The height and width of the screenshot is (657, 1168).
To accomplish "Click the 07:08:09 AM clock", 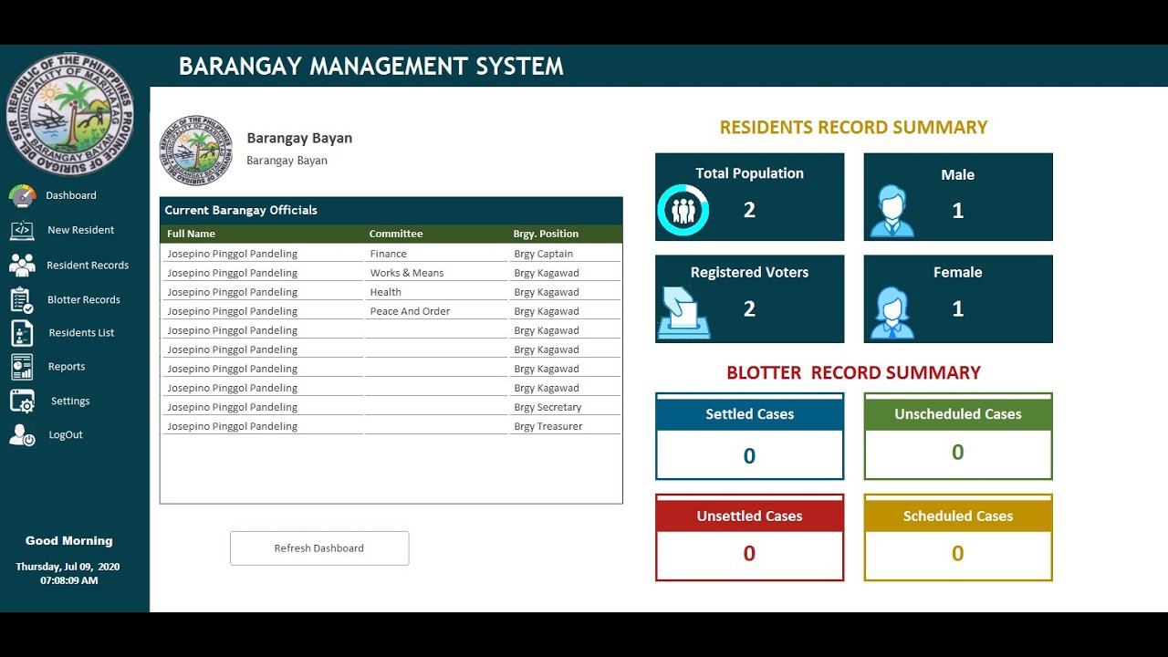I will tap(69, 580).
